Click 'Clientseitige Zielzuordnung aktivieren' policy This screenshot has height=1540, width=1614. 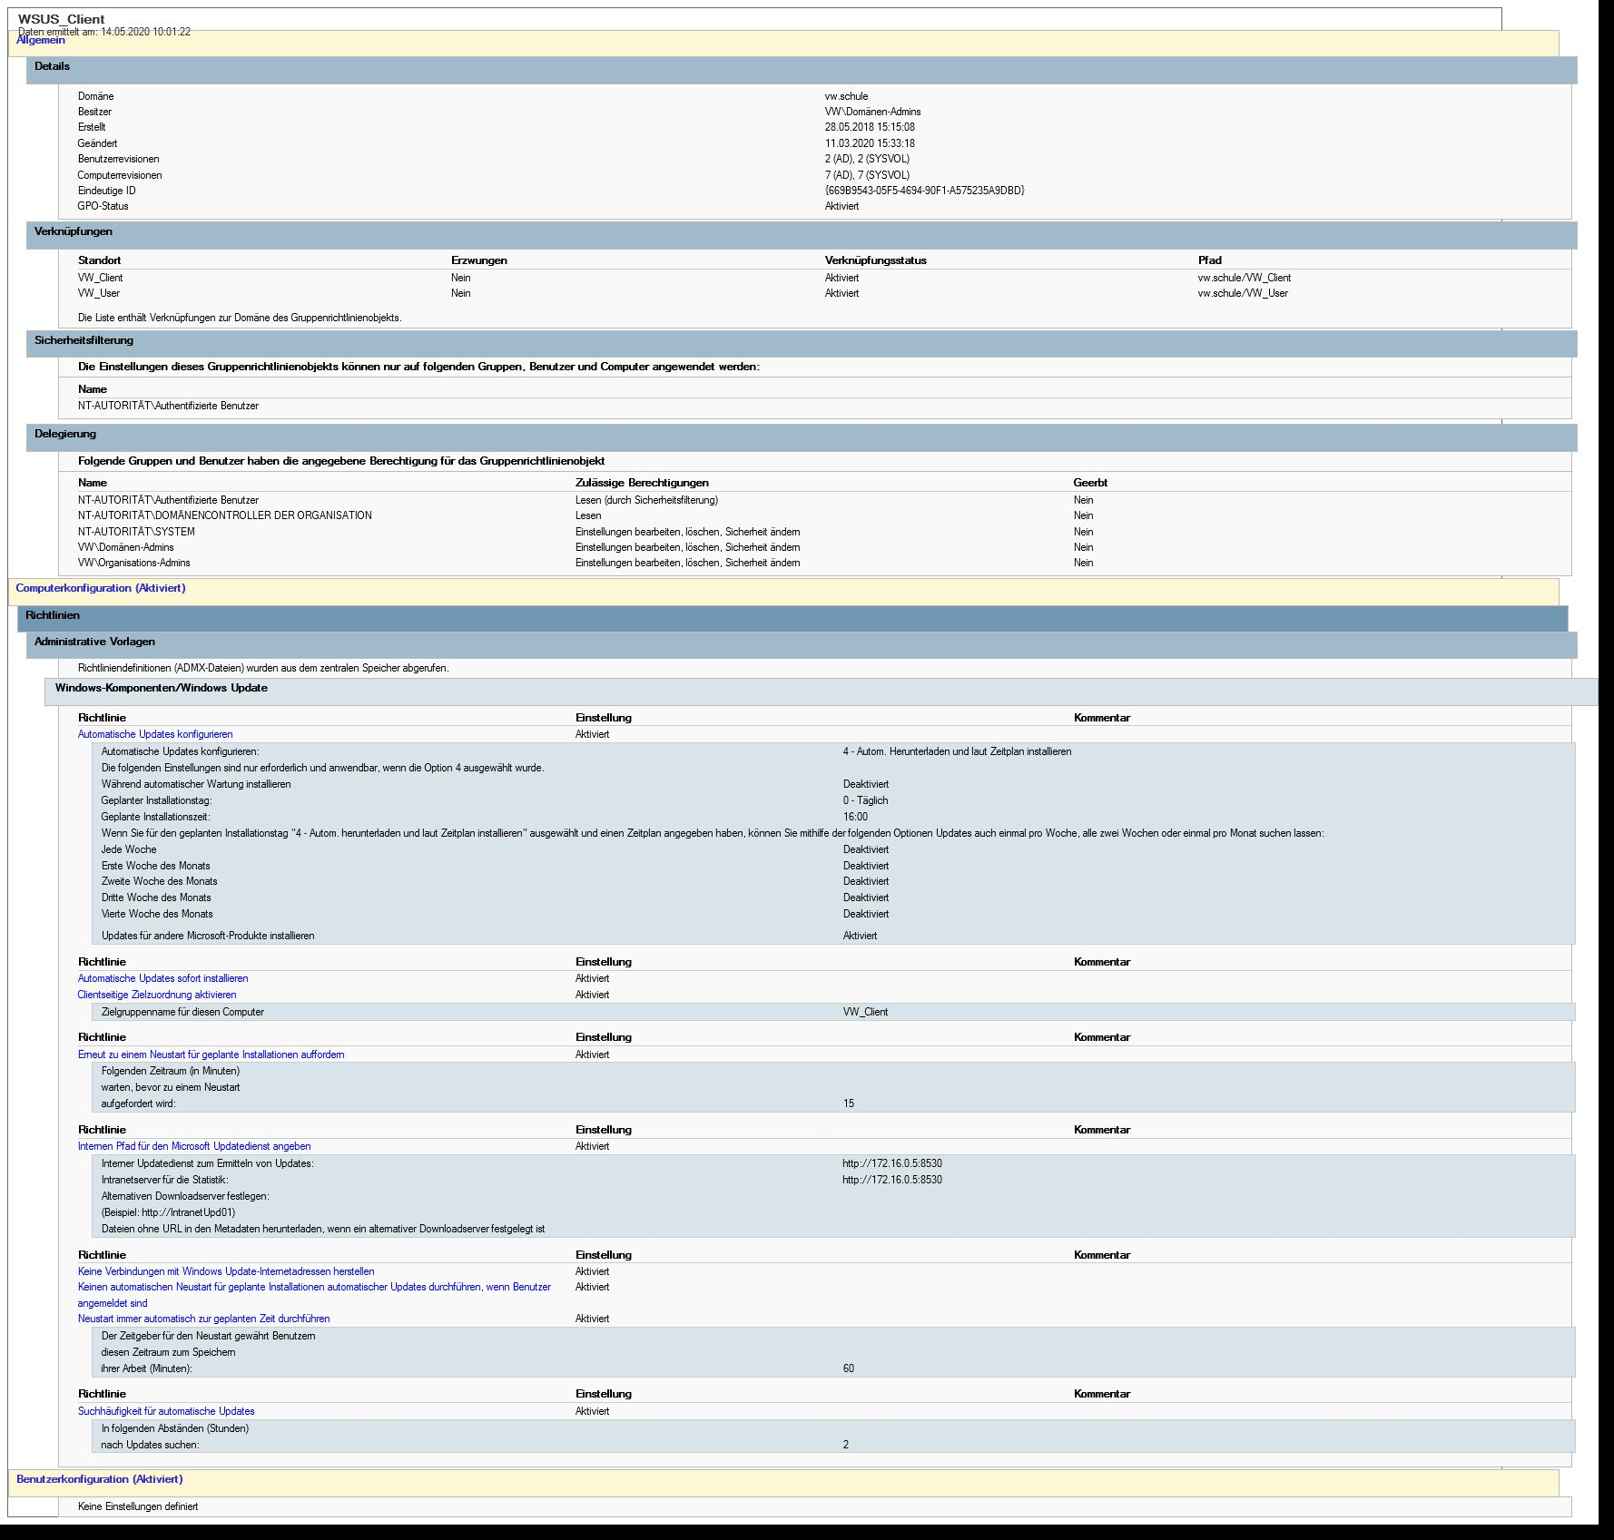tap(157, 995)
